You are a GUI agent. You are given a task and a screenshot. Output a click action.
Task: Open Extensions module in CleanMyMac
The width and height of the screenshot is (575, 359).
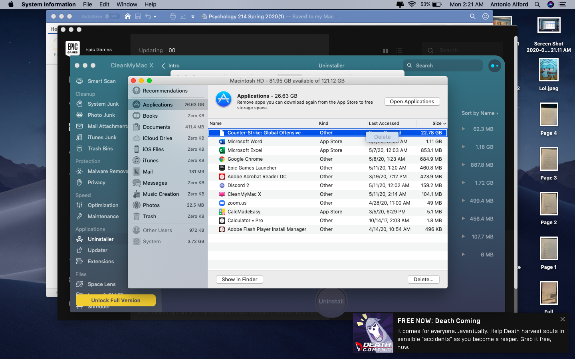coord(95,261)
